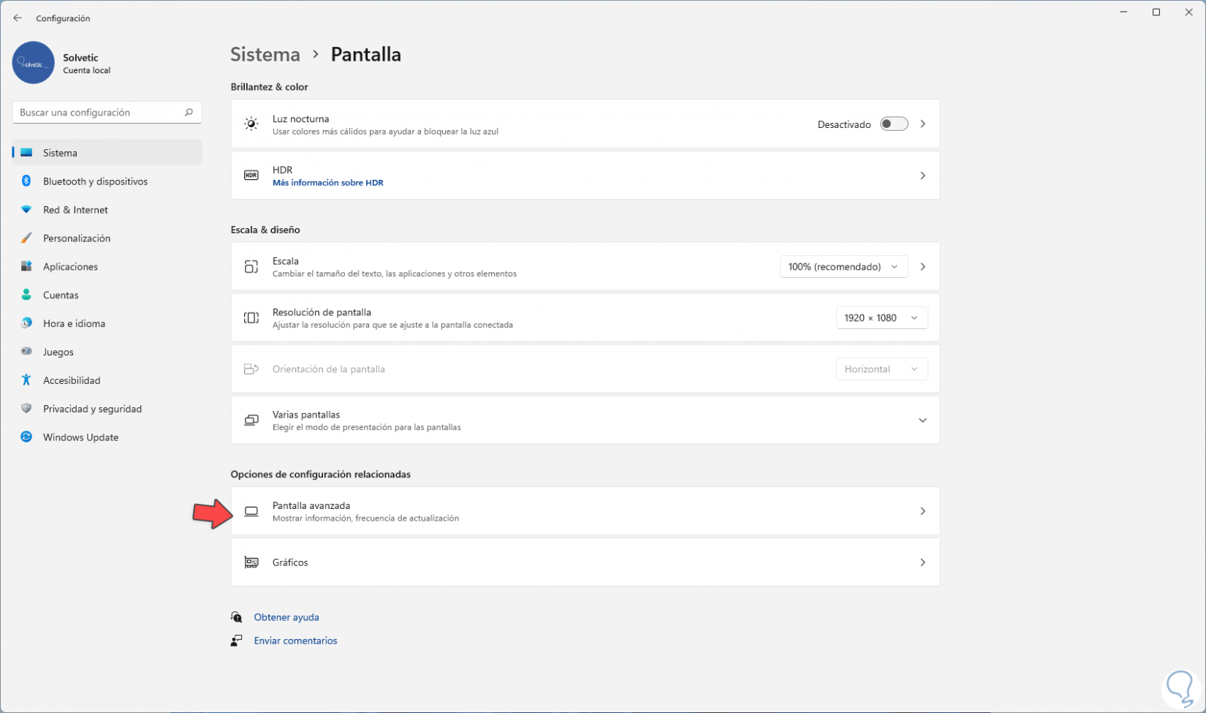Open the screen resolution 1920 × 1080 dropdown
This screenshot has width=1206, height=713.
[x=881, y=318]
